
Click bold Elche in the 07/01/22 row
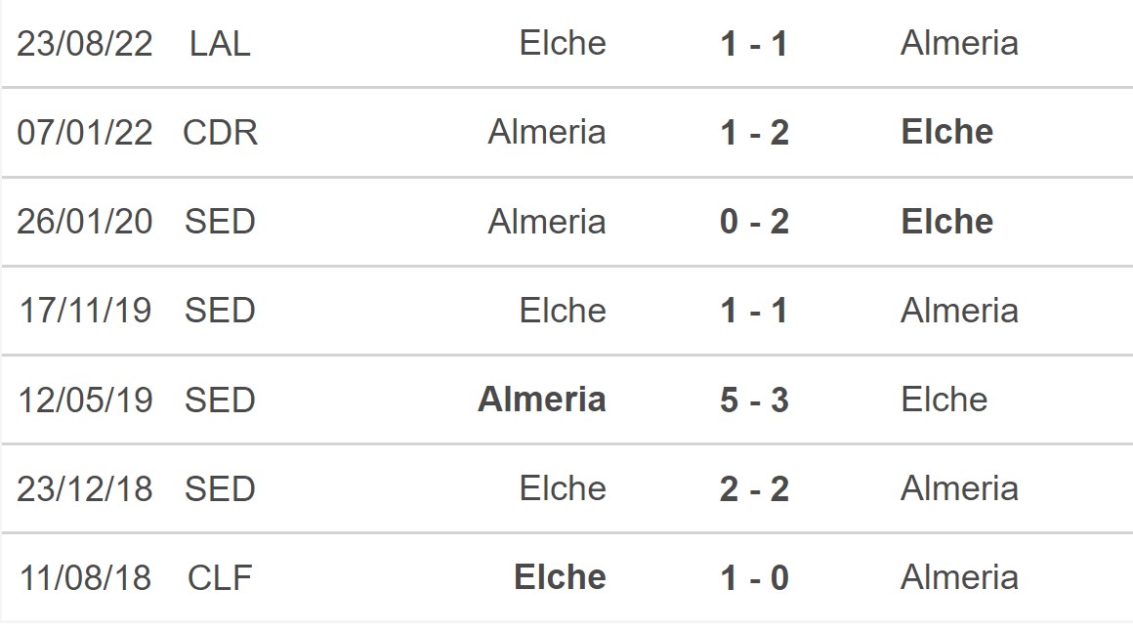[946, 132]
